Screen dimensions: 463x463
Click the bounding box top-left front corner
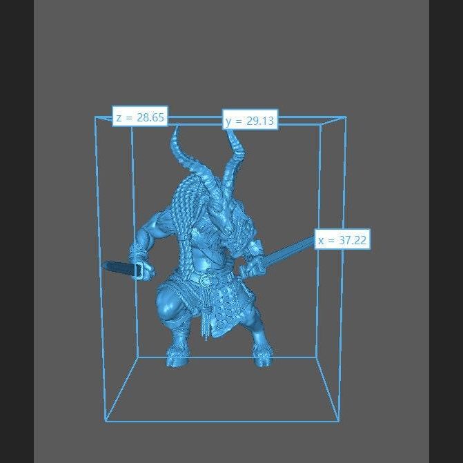click(95, 117)
